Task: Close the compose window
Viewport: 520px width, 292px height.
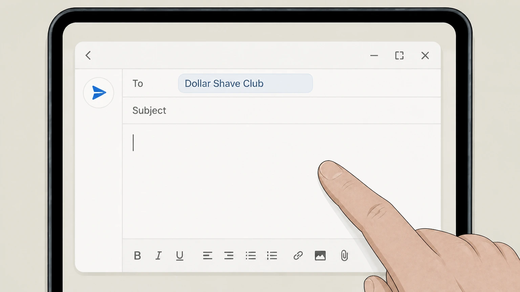Action: coord(425,55)
